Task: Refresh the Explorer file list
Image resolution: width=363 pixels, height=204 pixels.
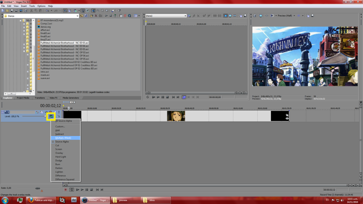Action: pyautogui.click(x=86, y=16)
